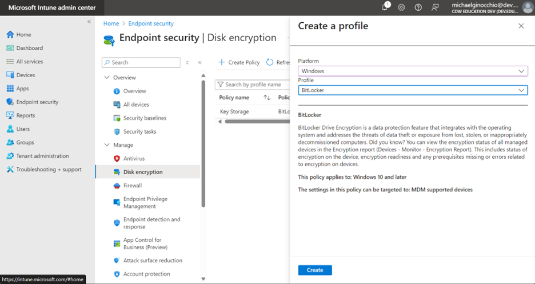Click Create Policy in the toolbar
This screenshot has height=284, width=535.
239,62
